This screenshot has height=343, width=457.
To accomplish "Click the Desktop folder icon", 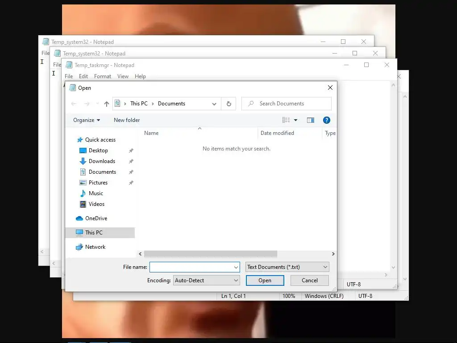I will [83, 151].
